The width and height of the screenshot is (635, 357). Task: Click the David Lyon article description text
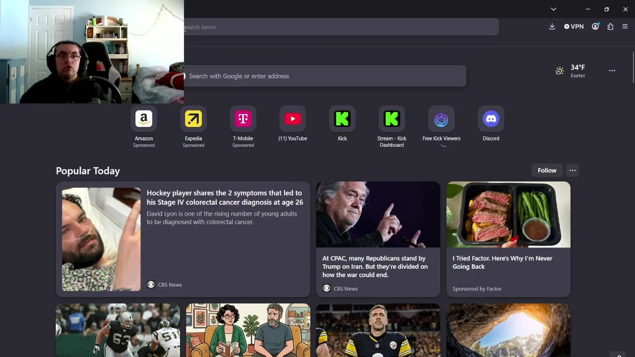[222, 218]
